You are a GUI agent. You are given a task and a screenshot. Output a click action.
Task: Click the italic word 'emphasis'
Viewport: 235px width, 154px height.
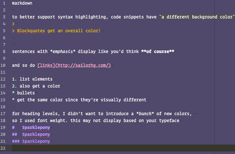coord(63,51)
